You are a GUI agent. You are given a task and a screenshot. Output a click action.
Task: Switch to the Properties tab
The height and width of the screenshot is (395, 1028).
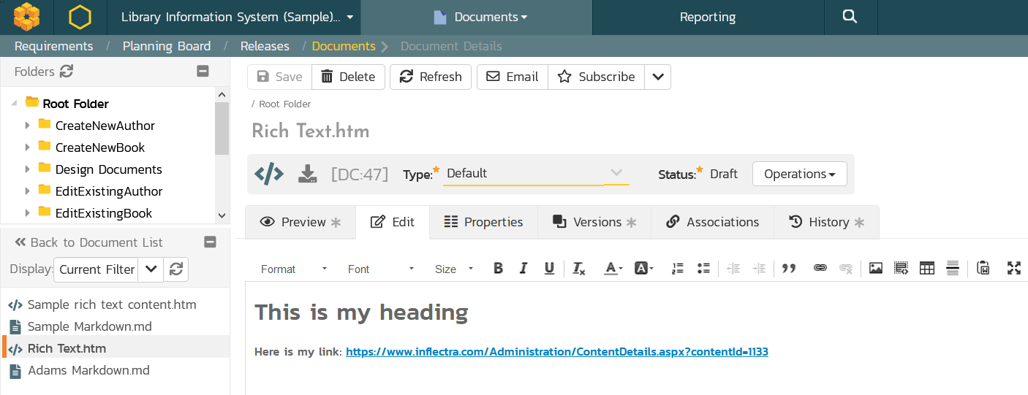click(x=483, y=222)
